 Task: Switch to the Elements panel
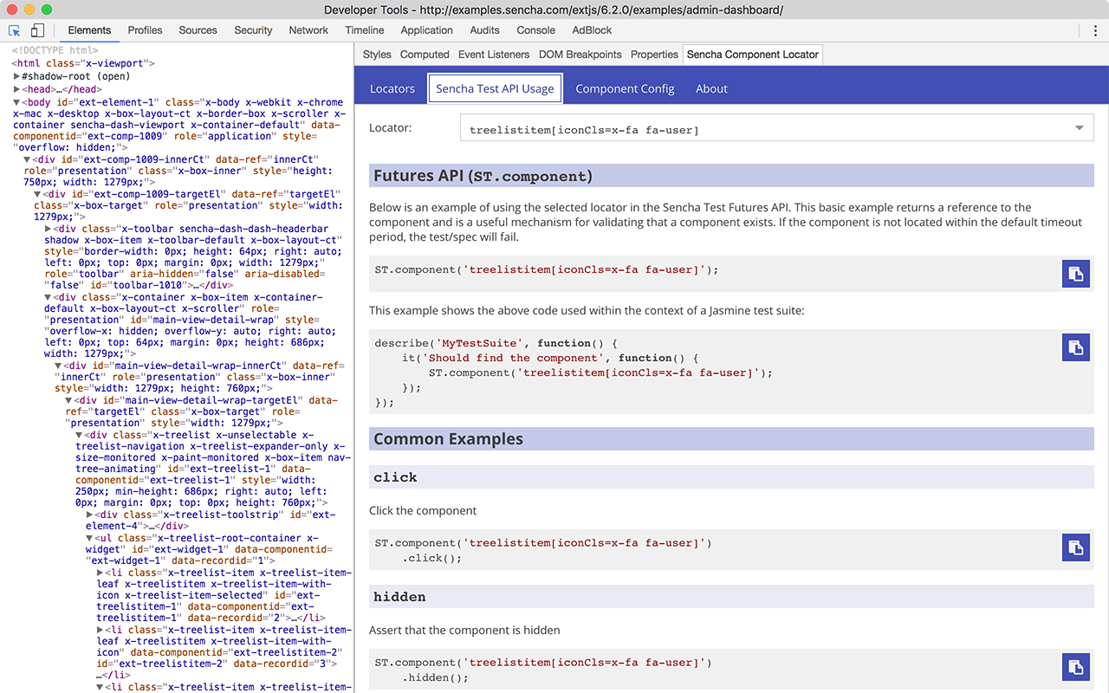point(89,30)
